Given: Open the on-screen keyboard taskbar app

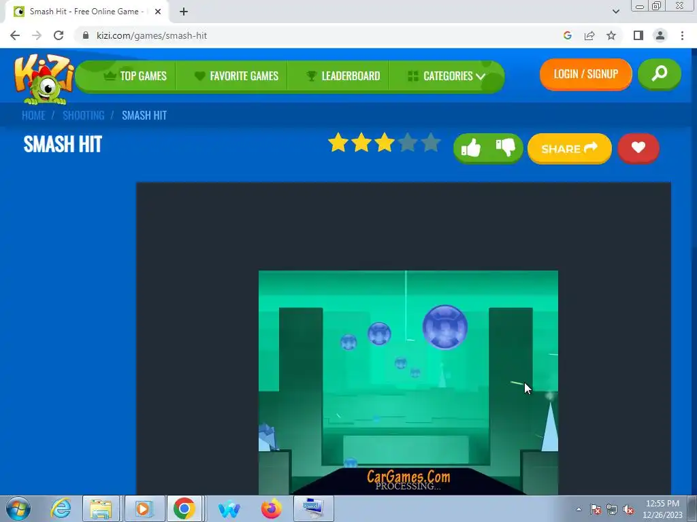Looking at the screenshot, I should pyautogui.click(x=313, y=508).
